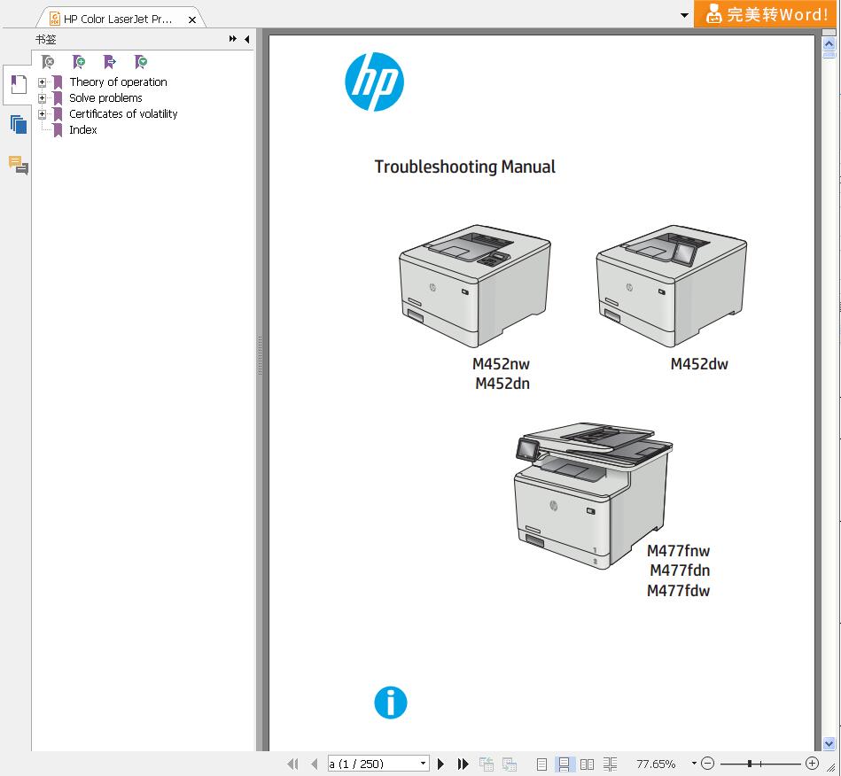Click the scrollbar down arrow
This screenshot has width=841, height=776.
click(829, 744)
